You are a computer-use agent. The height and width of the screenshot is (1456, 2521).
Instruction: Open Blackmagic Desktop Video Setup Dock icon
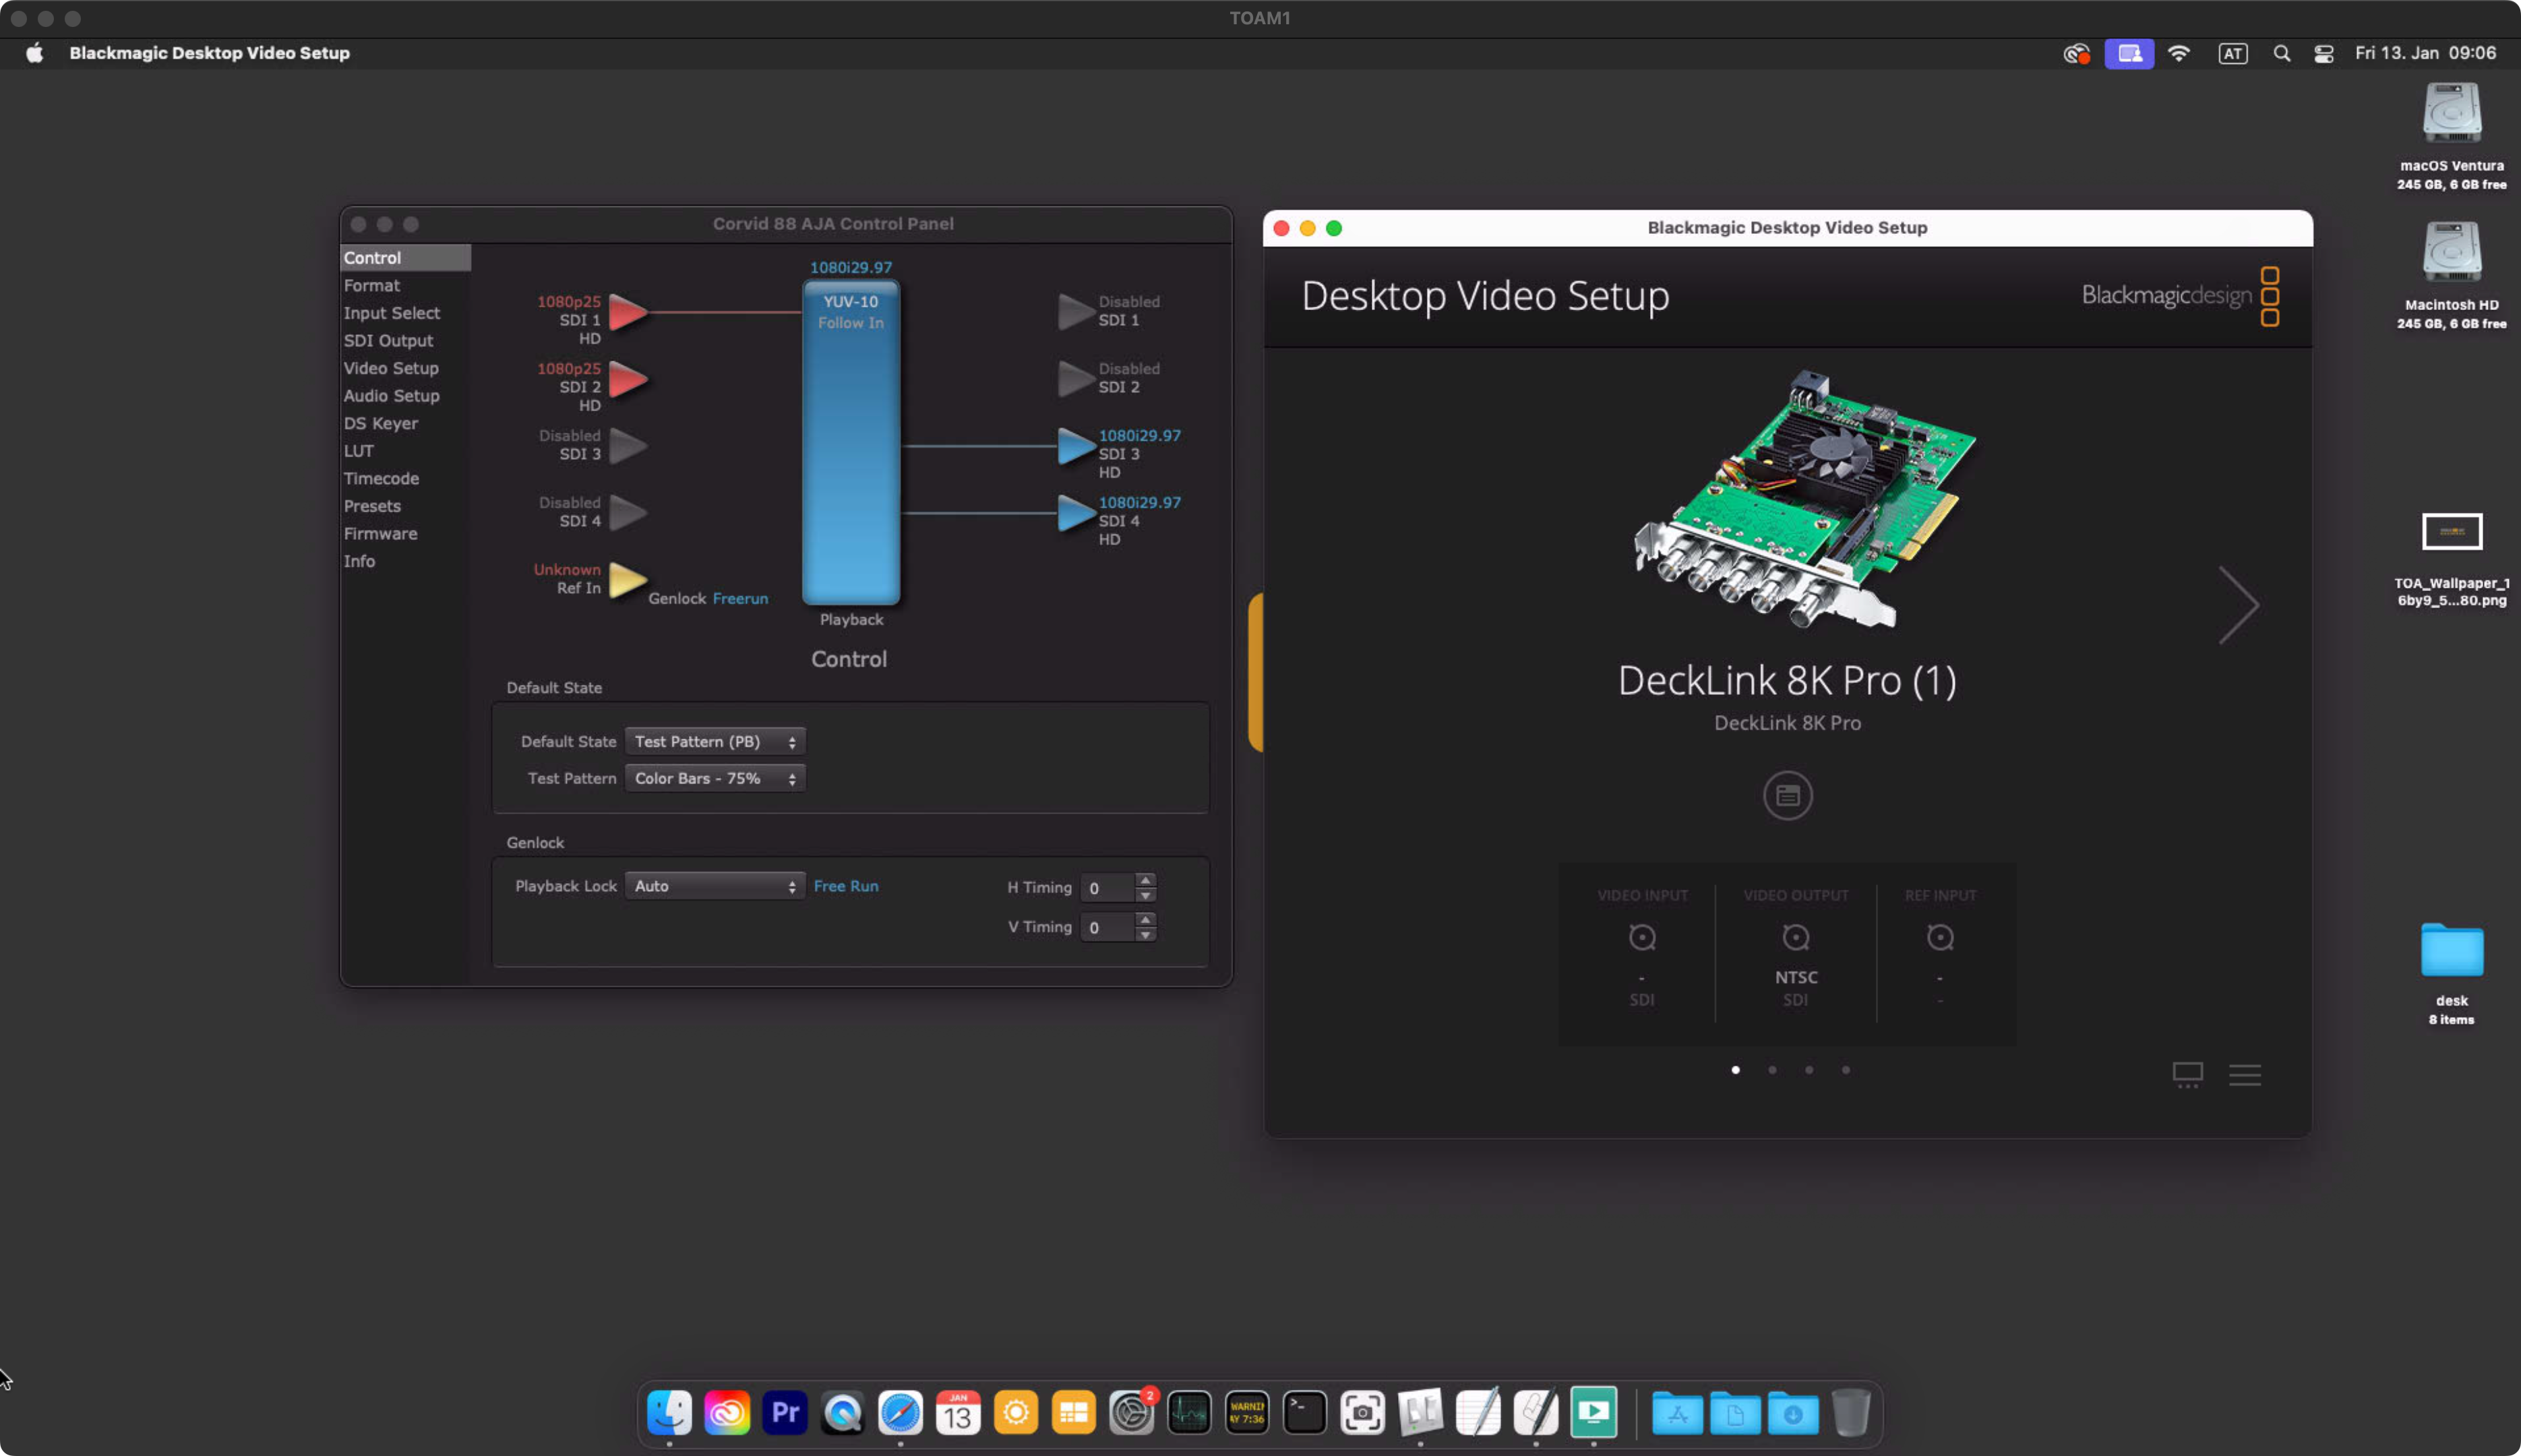point(1594,1413)
